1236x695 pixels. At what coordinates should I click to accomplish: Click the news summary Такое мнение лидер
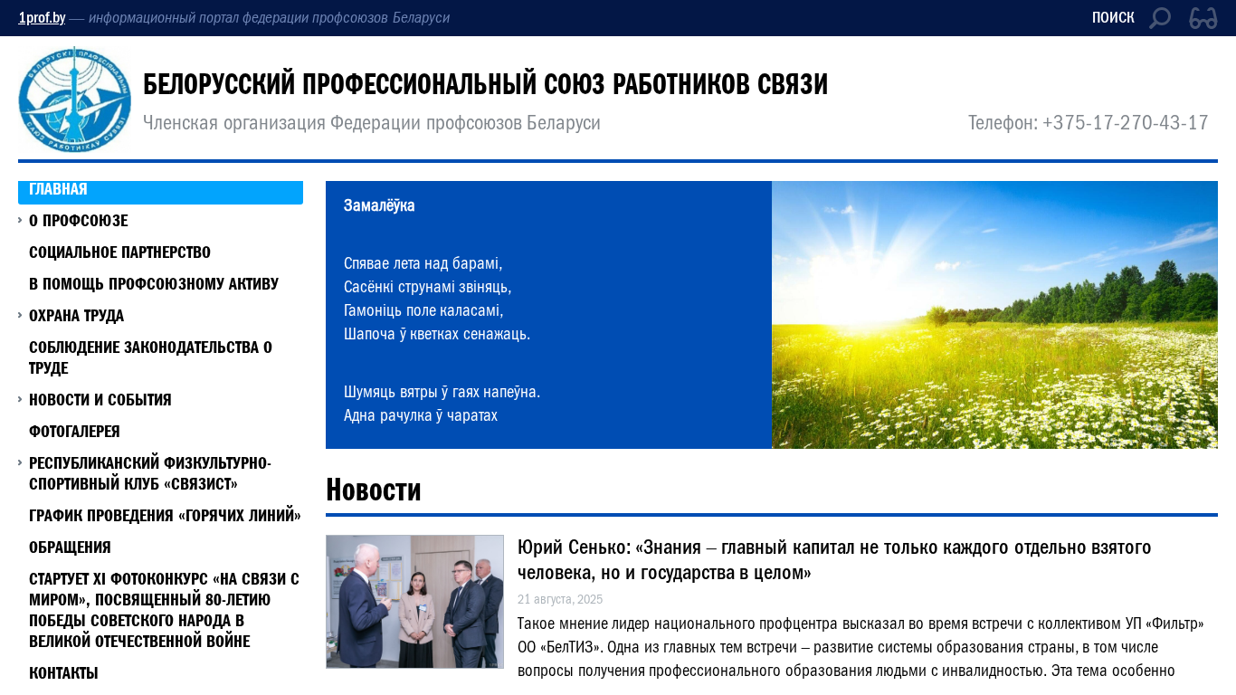(x=860, y=647)
